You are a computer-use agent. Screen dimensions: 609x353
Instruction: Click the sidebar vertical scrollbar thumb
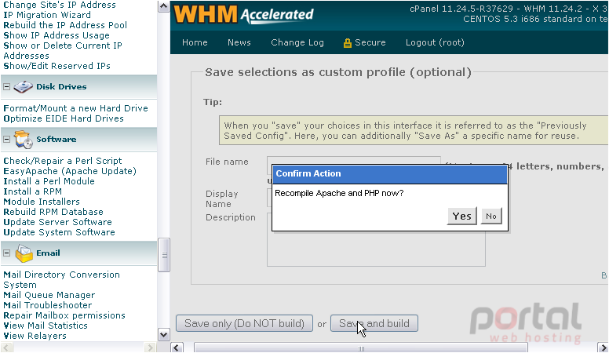coord(164,255)
